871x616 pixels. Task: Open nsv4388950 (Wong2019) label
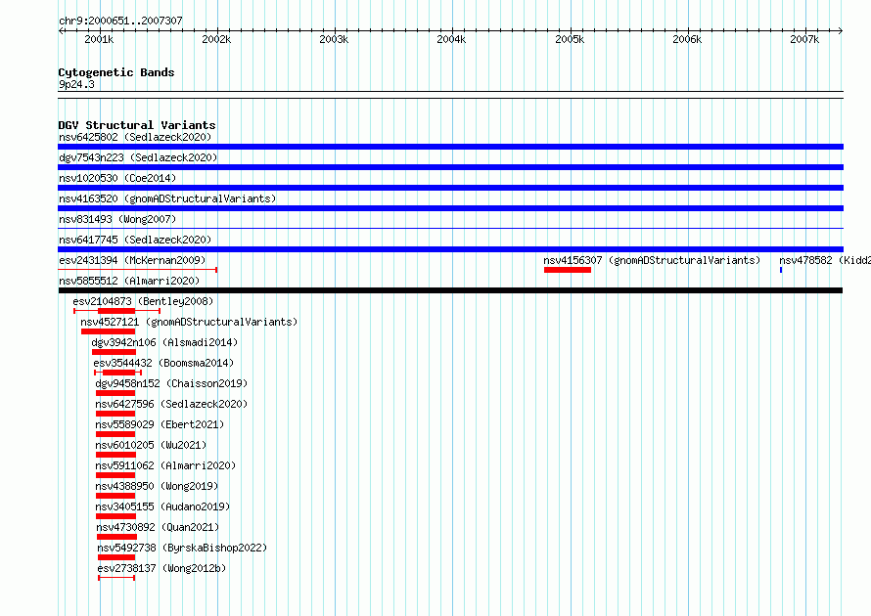[158, 486]
